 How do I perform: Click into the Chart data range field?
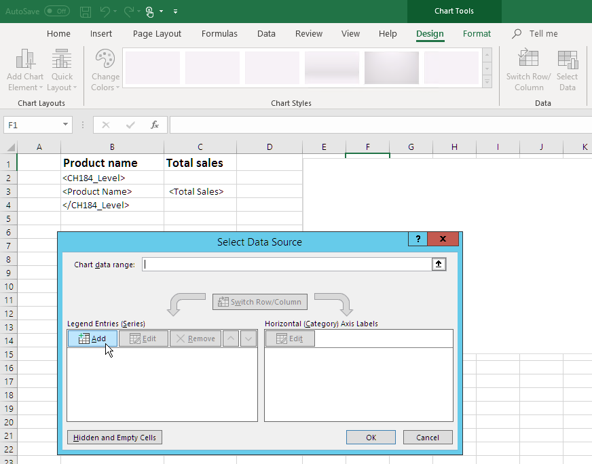(x=286, y=265)
